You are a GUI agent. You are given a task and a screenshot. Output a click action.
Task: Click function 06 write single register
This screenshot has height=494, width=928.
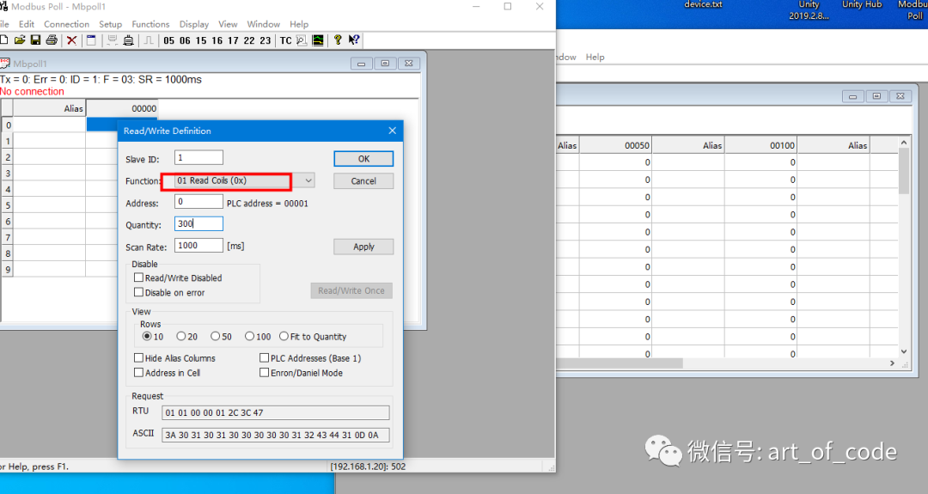click(186, 40)
